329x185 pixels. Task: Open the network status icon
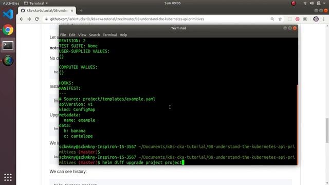pyautogui.click(x=305, y=3)
